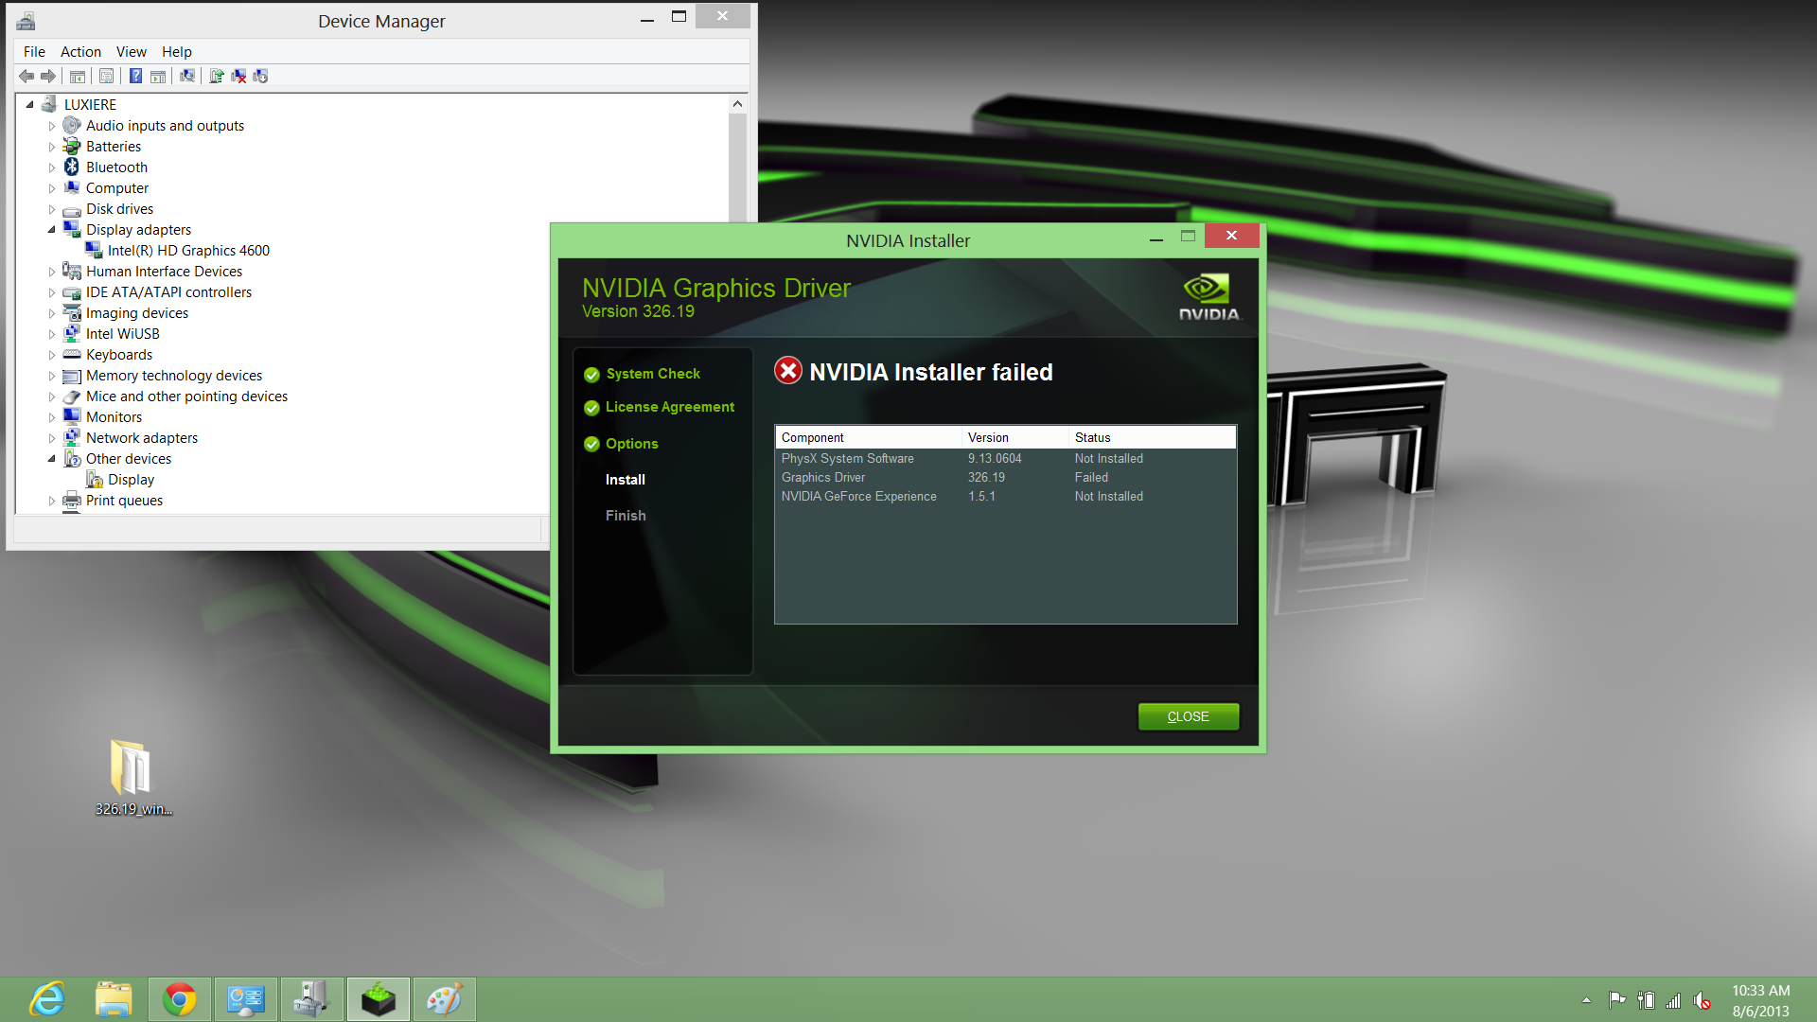Open the Control Panel taskbar icon
The image size is (1817, 1022).
pos(246,999)
